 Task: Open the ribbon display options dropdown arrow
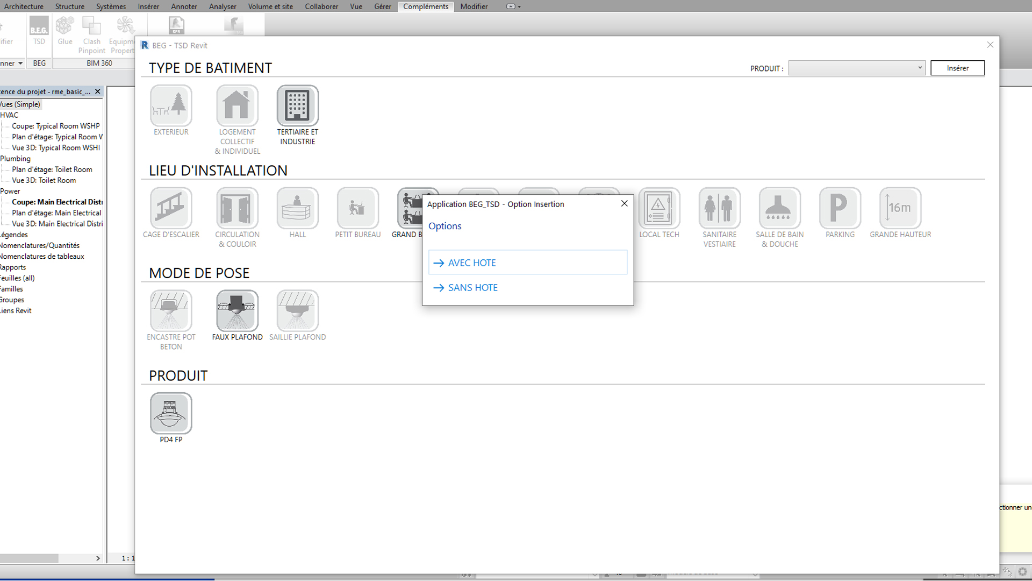coord(519,7)
